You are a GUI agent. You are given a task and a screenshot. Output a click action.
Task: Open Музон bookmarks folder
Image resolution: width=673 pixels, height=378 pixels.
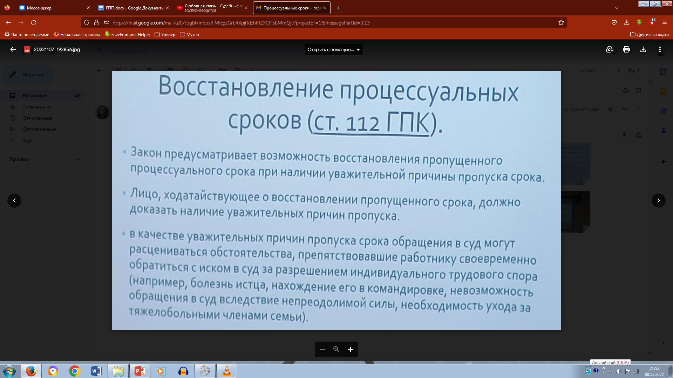tap(189, 35)
